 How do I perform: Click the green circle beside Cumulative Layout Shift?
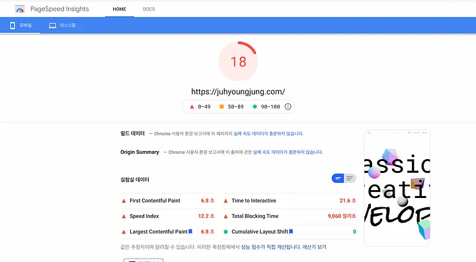pyautogui.click(x=225, y=232)
